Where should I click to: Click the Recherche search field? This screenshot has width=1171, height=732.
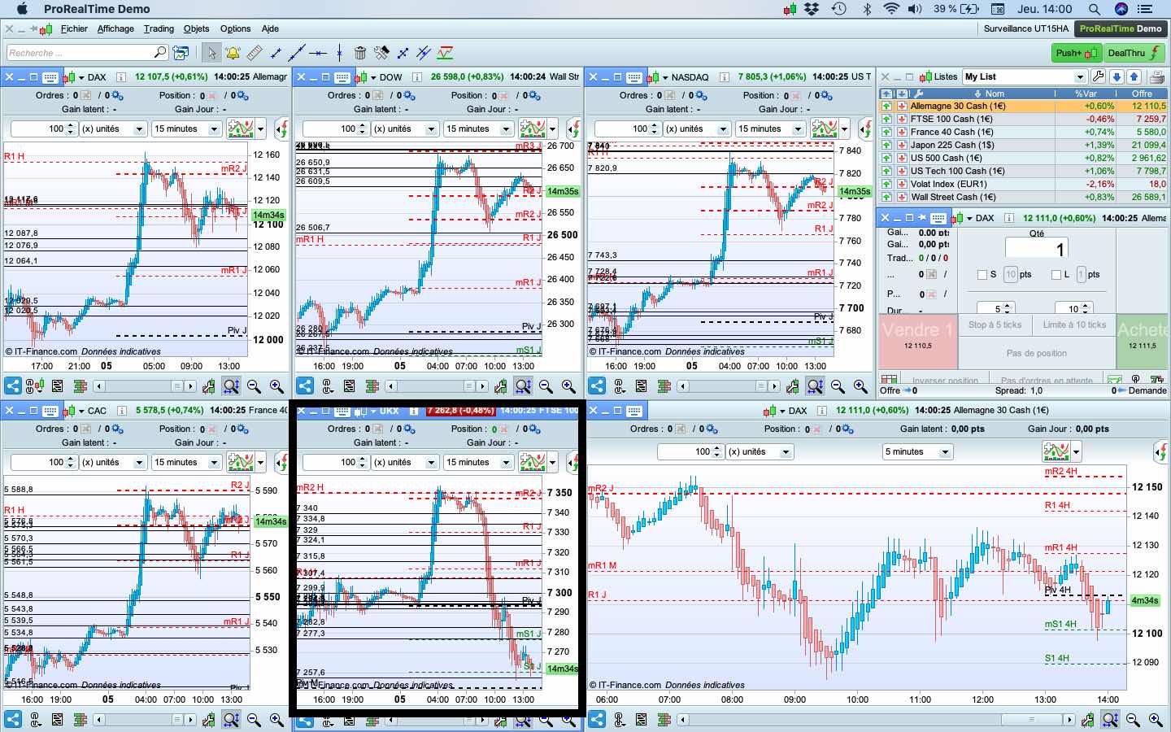click(x=87, y=53)
